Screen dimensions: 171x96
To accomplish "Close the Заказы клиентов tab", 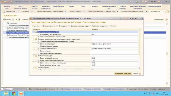I will pyautogui.click(x=84, y=11).
